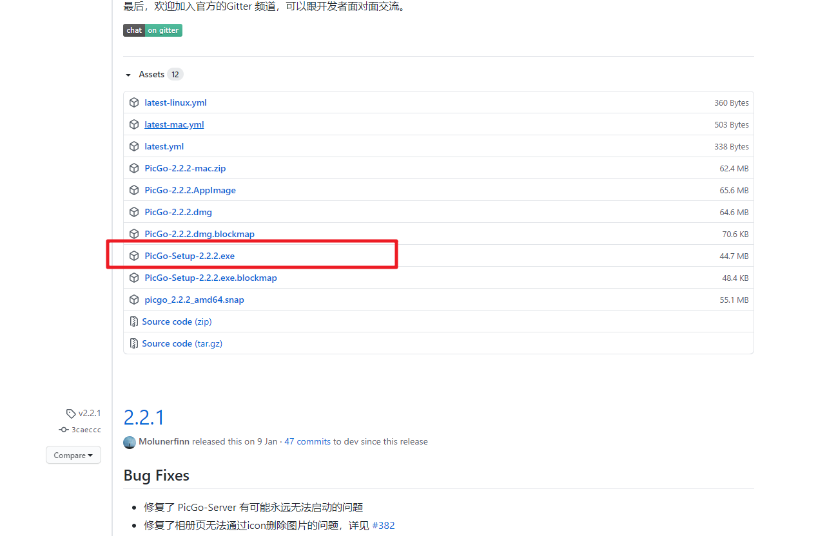Click package icon beside latest-linux.yml
Screen dimensions: 827x536
(x=134, y=102)
